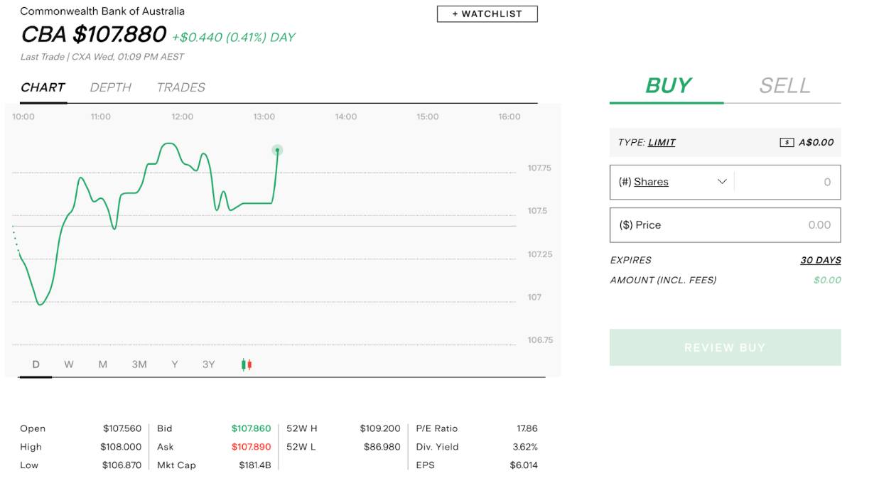Select the Div. Yield value 3.62%

pos(525,447)
